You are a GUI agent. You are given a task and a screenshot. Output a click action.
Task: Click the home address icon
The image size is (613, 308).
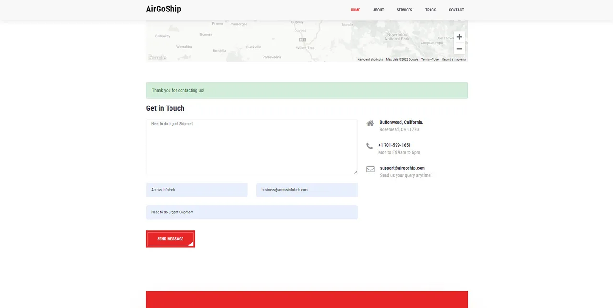(370, 123)
